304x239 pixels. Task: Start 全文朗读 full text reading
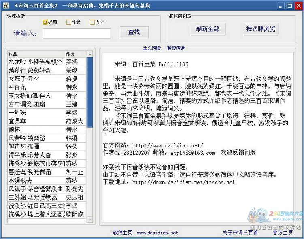(152, 48)
